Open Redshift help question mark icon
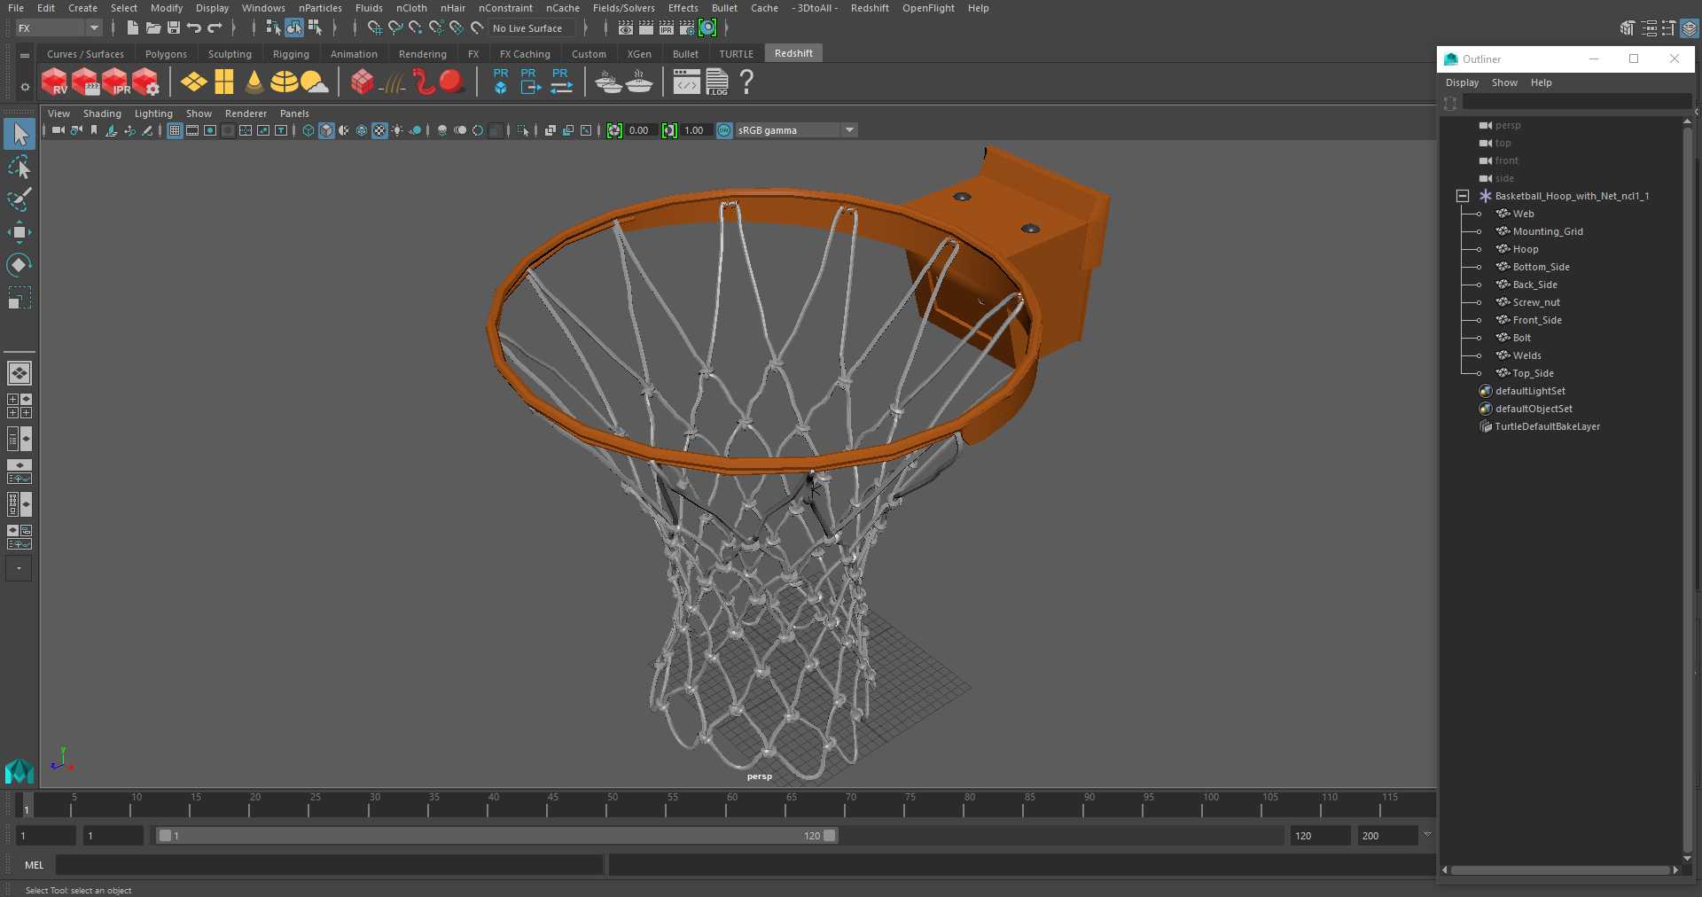 point(747,82)
